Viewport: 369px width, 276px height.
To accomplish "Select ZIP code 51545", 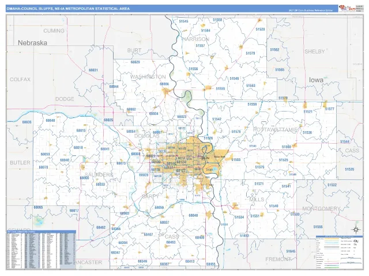I will [183, 21].
